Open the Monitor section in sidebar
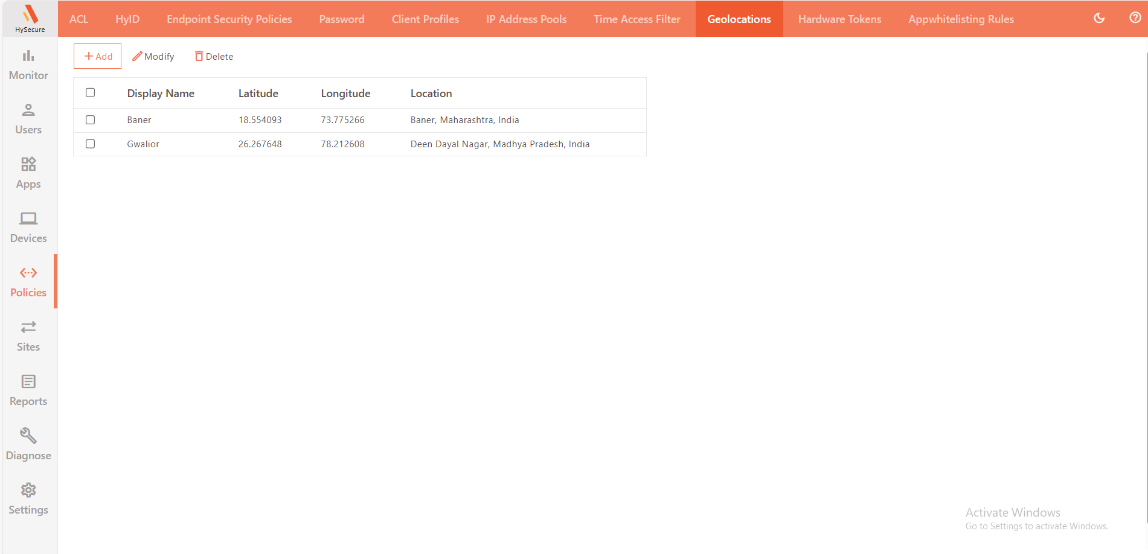The height and width of the screenshot is (554, 1148). pos(28,65)
